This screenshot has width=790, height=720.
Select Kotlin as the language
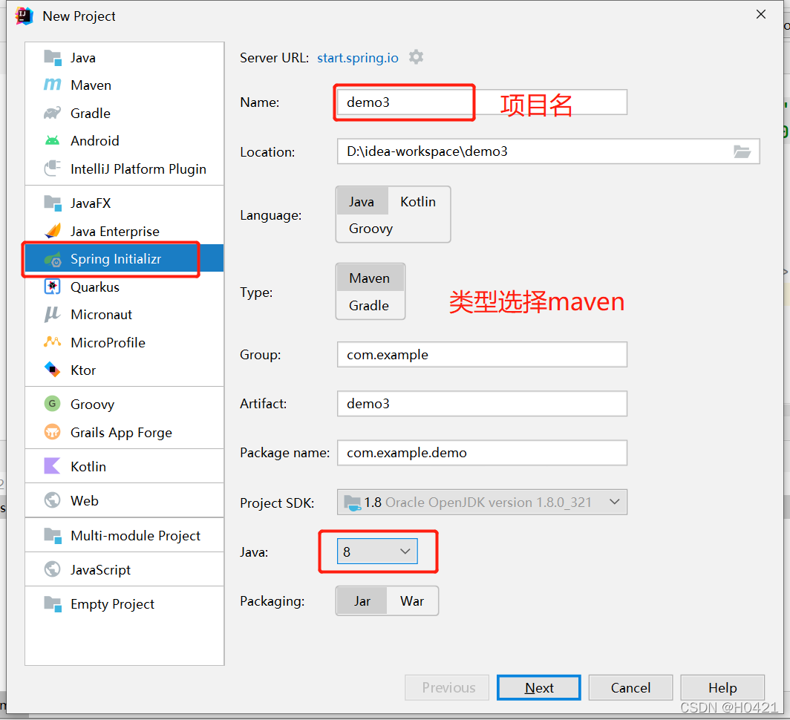[x=418, y=202]
